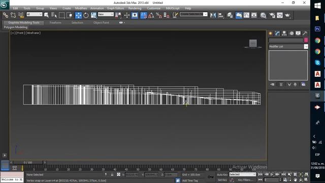Select the Graphite Modeling Tools tab
The width and height of the screenshot is (325, 183).
(24, 22)
